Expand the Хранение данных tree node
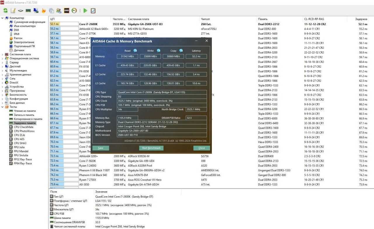The width and height of the screenshot is (374, 229). pyautogui.click(x=3, y=75)
